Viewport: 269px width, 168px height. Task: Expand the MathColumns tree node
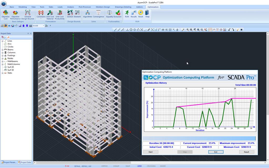[3, 64]
